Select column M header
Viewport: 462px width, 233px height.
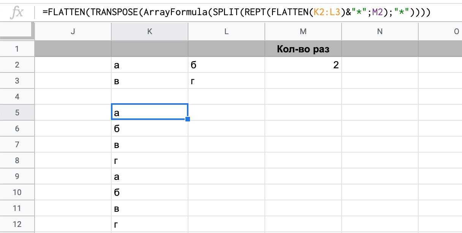click(x=303, y=32)
